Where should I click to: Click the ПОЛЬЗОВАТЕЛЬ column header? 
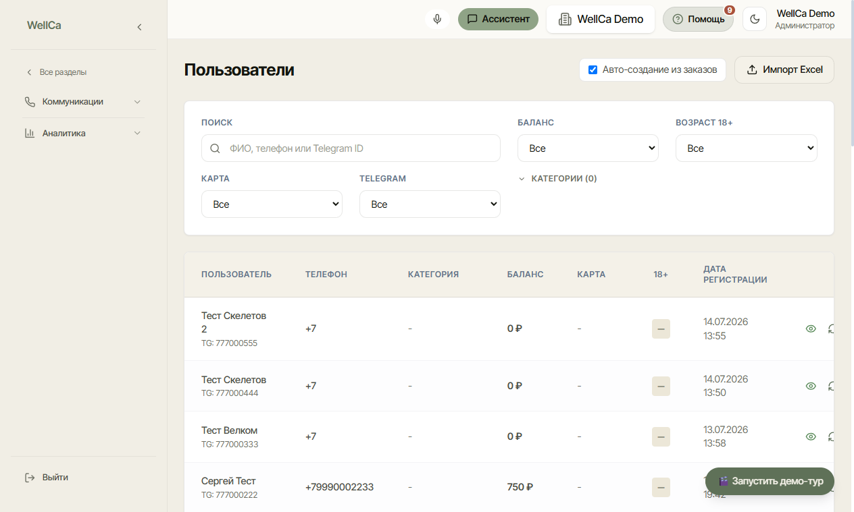tap(236, 275)
